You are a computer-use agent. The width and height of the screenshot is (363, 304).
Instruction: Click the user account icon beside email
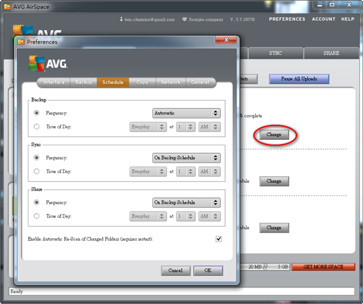coord(121,19)
